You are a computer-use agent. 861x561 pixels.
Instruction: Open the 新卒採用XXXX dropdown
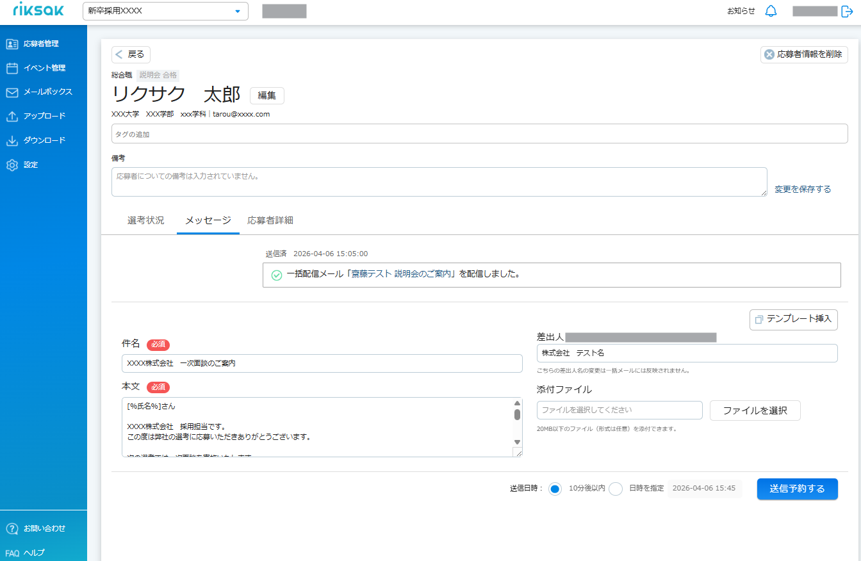[165, 11]
